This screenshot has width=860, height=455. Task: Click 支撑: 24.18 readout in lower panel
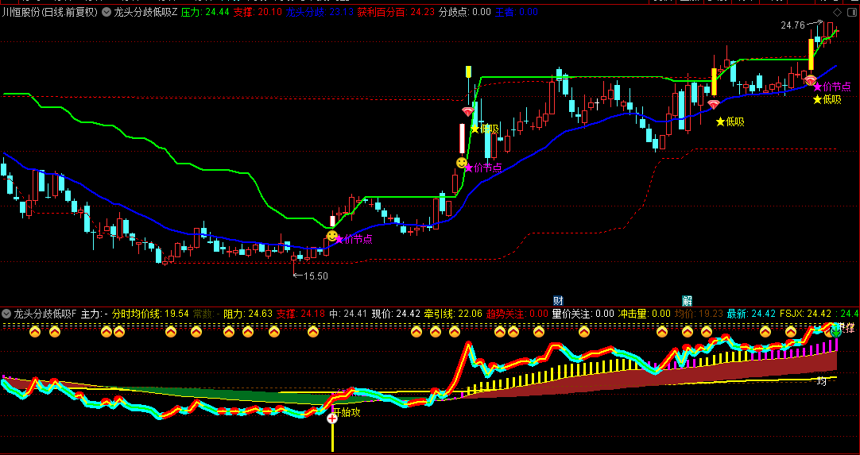(300, 314)
